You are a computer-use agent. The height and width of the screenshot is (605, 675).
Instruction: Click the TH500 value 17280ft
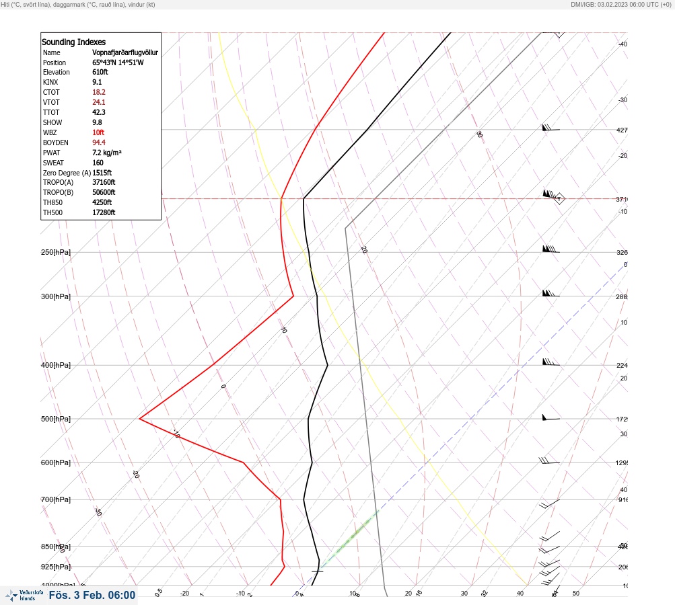[x=104, y=212]
